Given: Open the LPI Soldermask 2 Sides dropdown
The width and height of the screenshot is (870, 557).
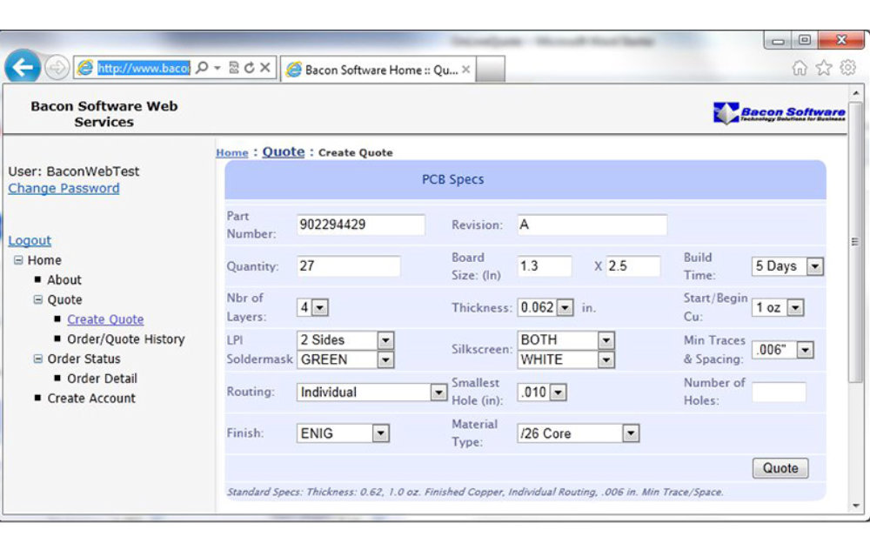Looking at the screenshot, I should tap(345, 339).
